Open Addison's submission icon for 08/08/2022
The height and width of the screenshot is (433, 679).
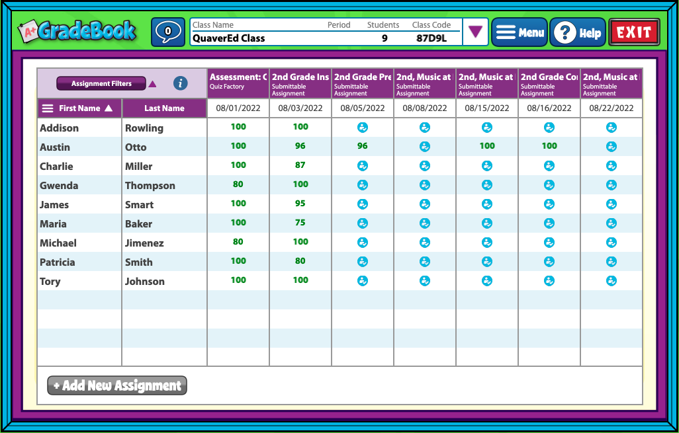425,128
